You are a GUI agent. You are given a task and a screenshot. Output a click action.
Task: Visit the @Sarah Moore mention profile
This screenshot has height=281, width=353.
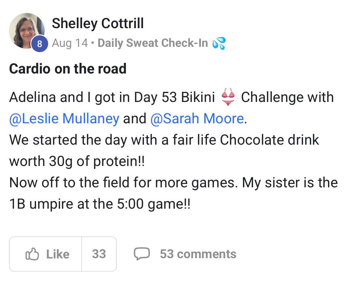click(x=197, y=119)
